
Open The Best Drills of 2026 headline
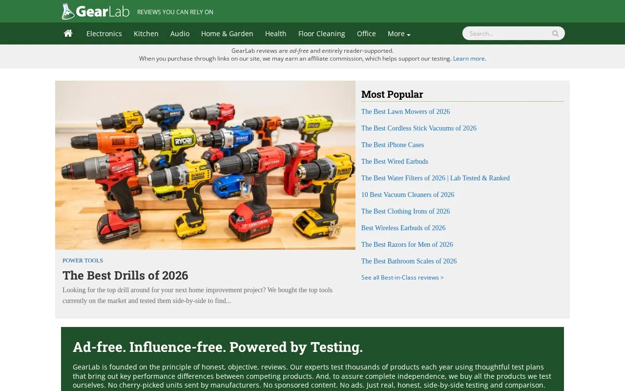click(x=125, y=275)
